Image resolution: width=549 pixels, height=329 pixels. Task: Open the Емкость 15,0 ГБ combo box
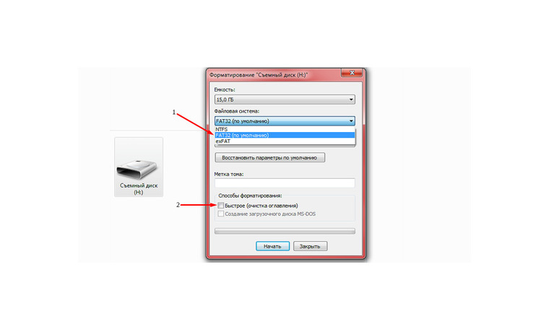[x=285, y=100]
